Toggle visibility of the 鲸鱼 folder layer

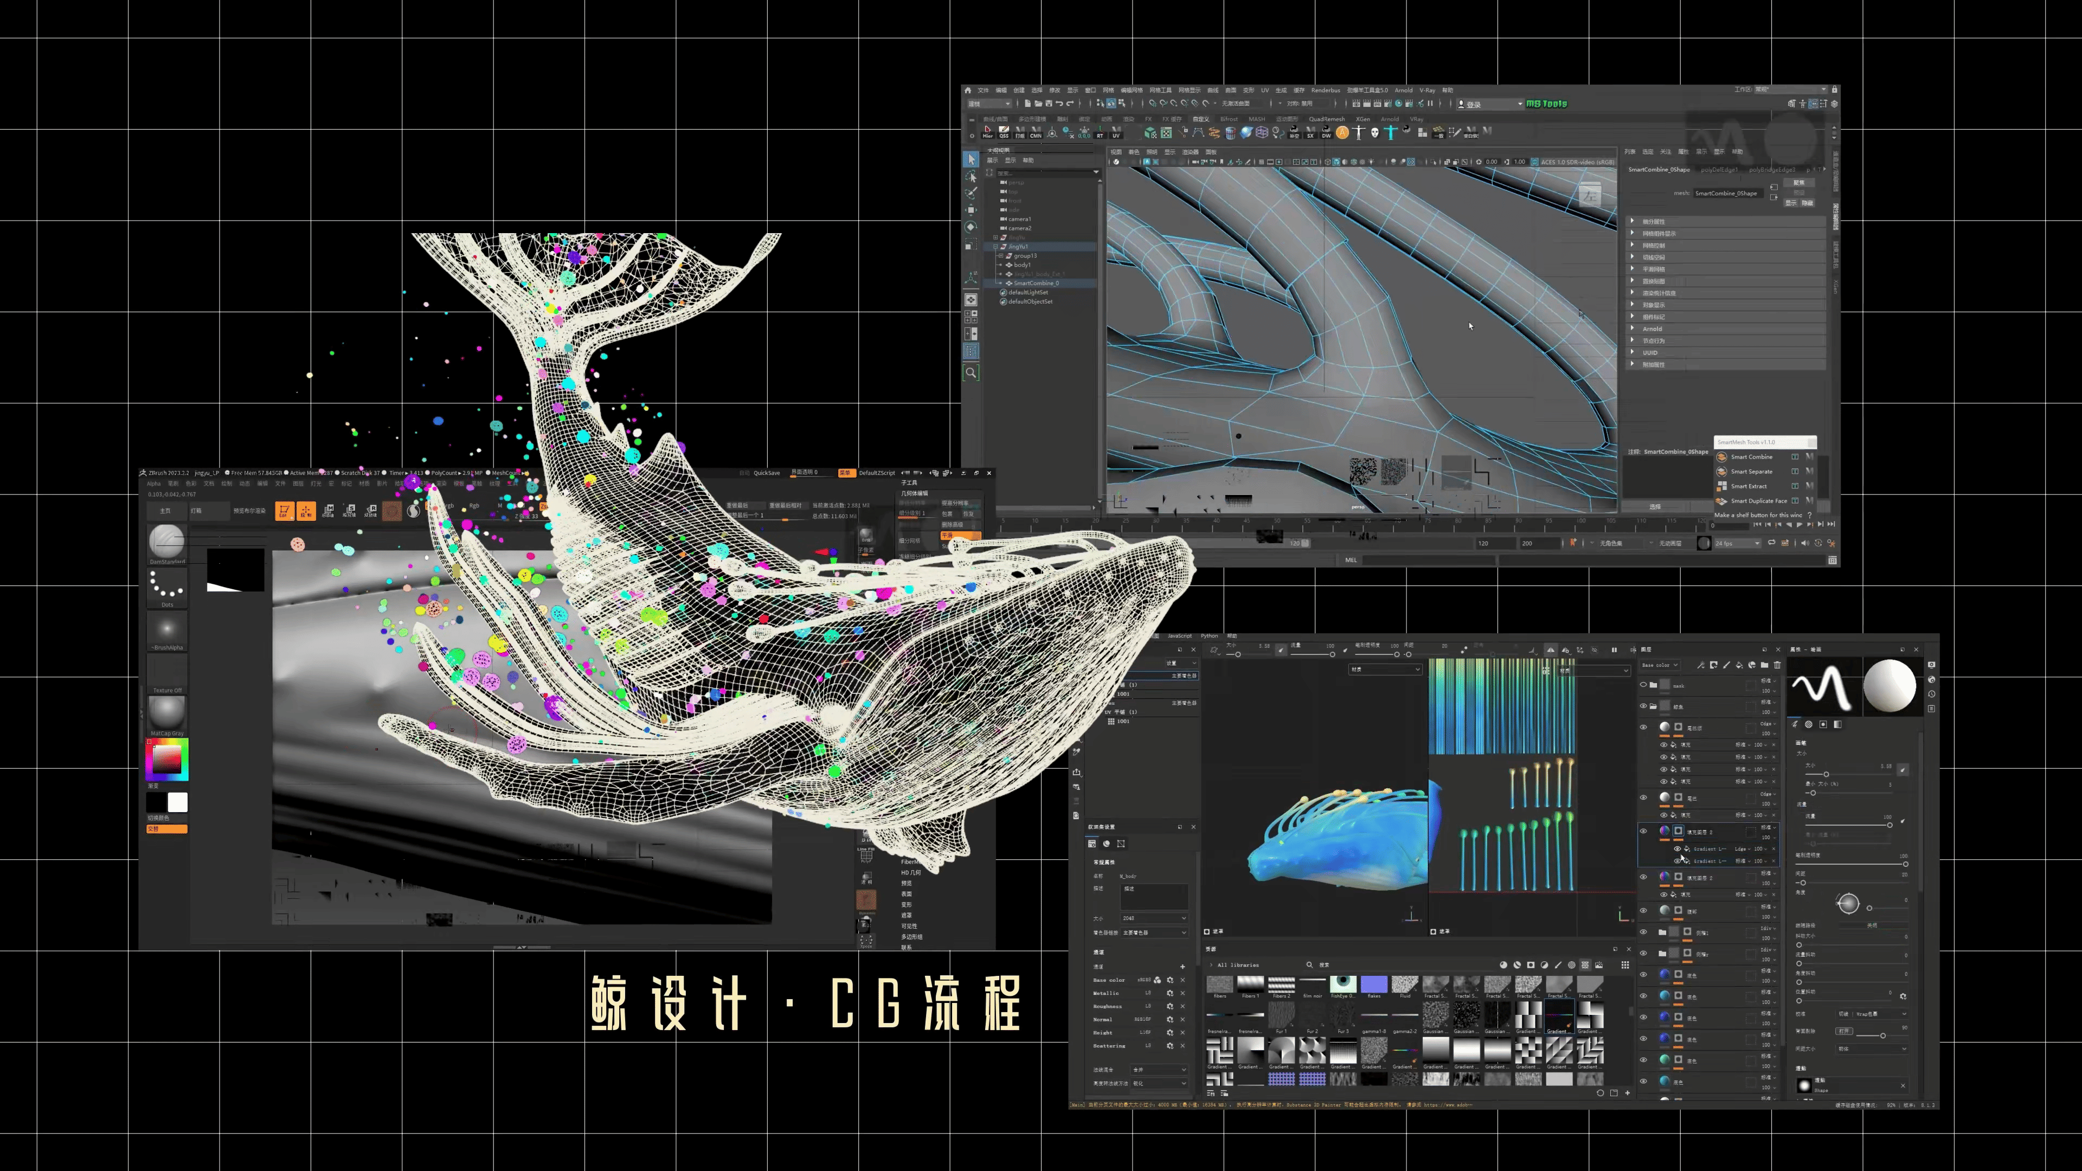click(x=1643, y=706)
